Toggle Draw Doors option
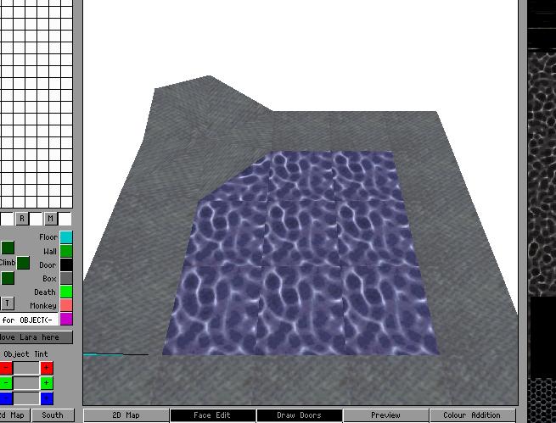The width and height of the screenshot is (556, 423). (299, 415)
